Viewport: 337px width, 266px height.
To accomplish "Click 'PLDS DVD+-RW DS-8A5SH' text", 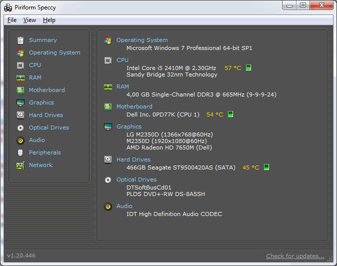I will point(165,194).
